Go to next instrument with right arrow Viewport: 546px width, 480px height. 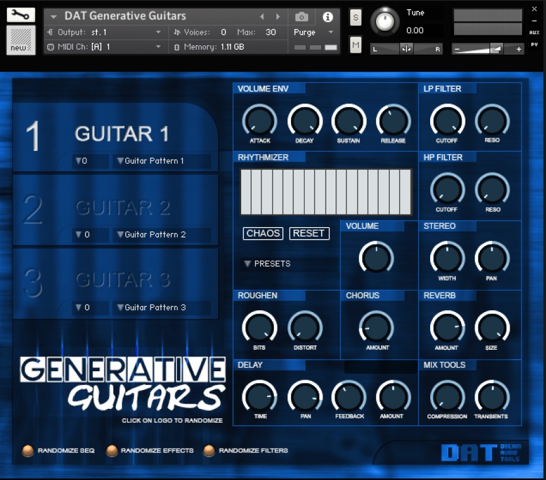278,16
